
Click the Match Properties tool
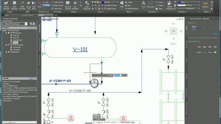point(170,6)
